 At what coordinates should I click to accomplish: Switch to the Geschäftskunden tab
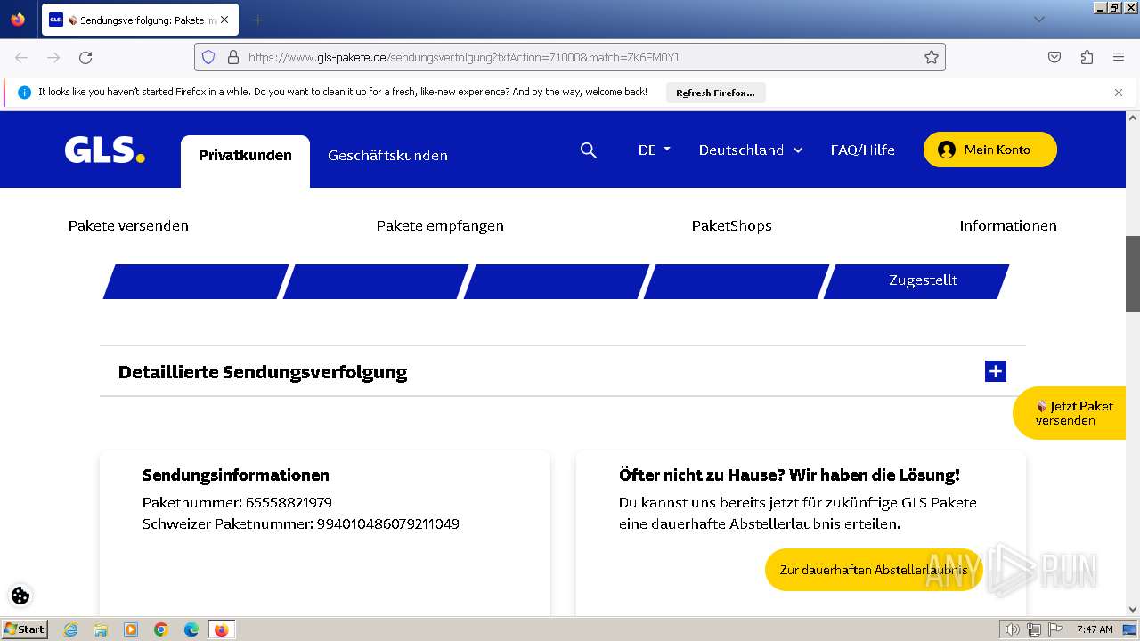click(x=387, y=155)
